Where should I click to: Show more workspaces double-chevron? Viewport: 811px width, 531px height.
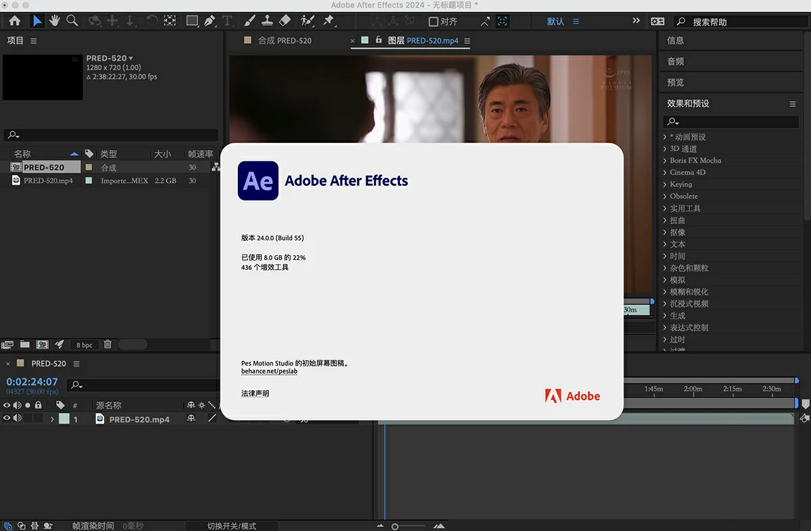click(x=636, y=21)
